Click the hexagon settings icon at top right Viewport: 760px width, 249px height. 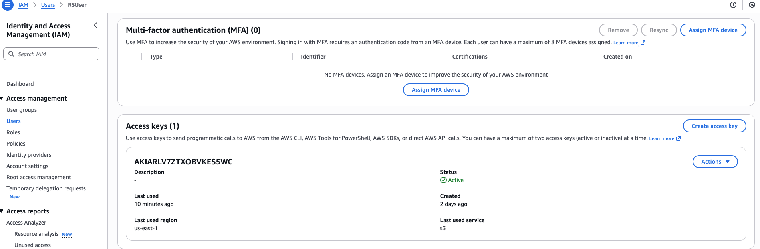point(752,5)
